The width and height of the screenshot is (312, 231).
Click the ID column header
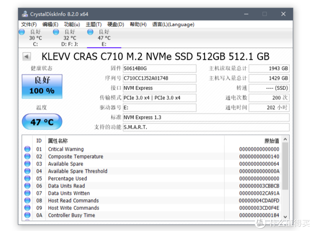point(39,141)
